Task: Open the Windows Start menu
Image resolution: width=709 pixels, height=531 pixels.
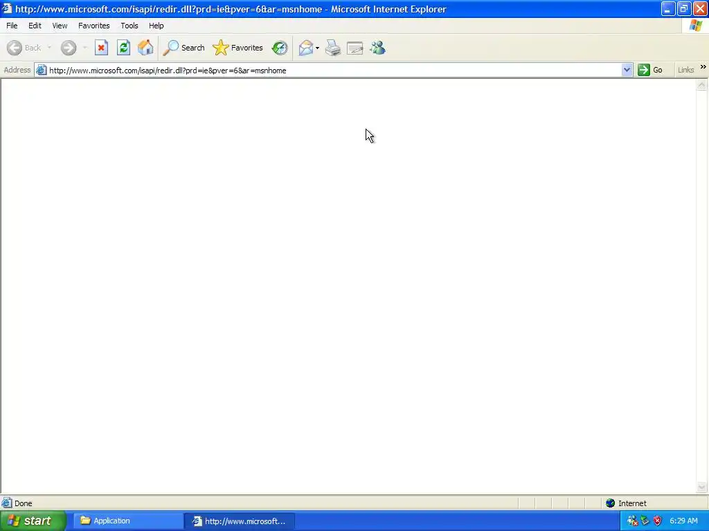Action: [x=33, y=521]
